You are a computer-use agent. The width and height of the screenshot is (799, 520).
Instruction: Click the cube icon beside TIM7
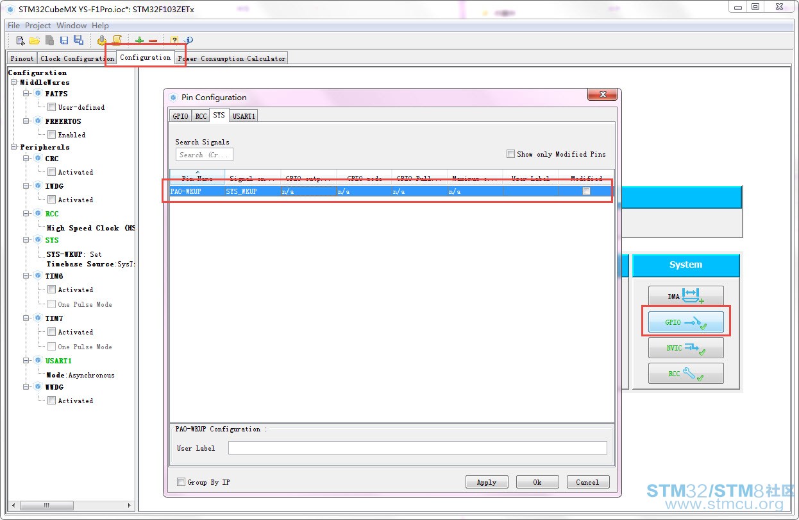[x=38, y=318]
